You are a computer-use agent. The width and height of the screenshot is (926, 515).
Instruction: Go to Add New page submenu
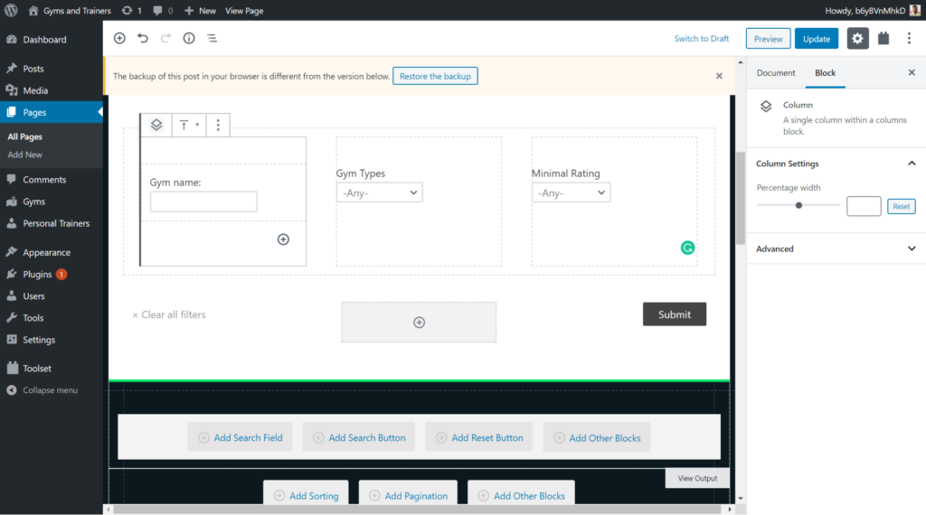click(24, 154)
